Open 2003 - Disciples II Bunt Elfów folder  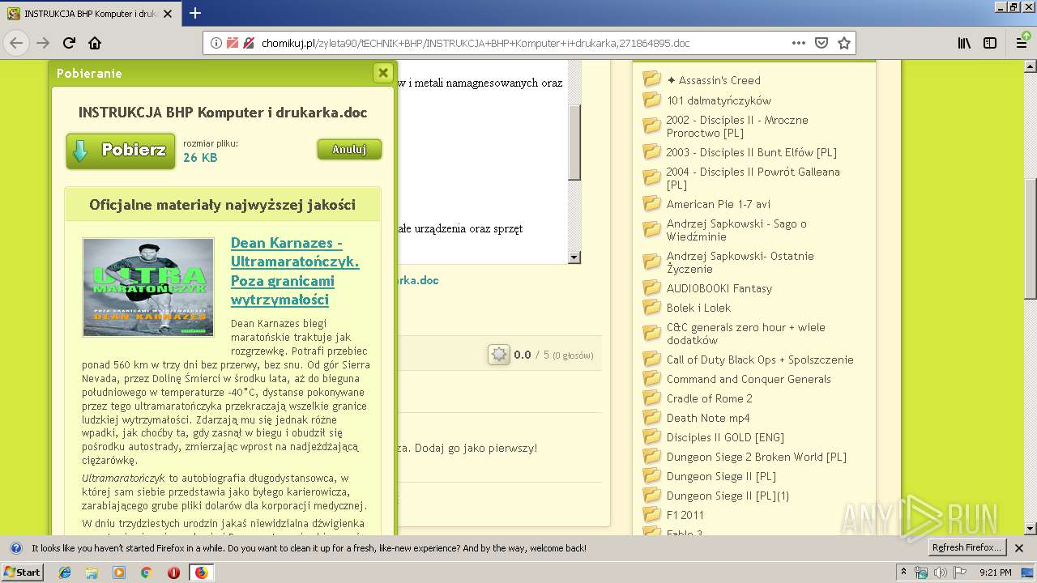tap(751, 152)
